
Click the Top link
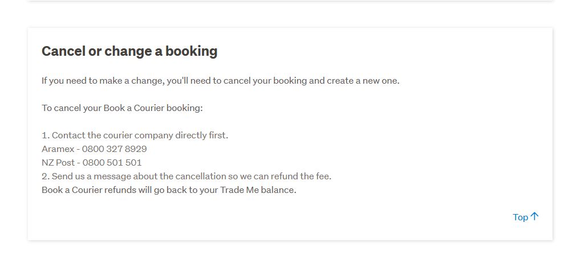tap(520, 217)
